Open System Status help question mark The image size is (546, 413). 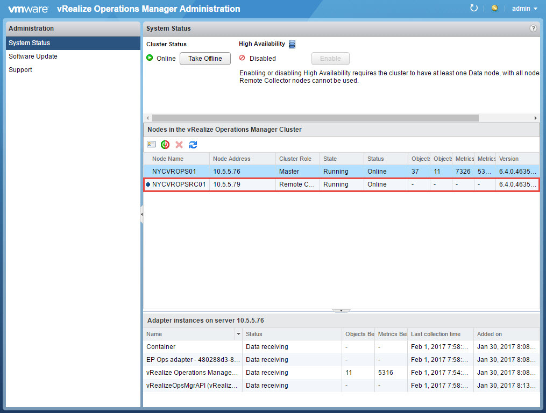pyautogui.click(x=533, y=29)
